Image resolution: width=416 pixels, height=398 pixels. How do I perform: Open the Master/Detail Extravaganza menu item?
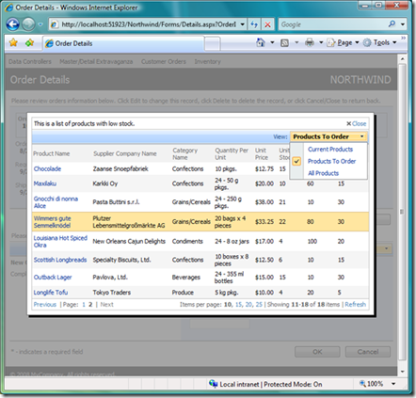(96, 62)
